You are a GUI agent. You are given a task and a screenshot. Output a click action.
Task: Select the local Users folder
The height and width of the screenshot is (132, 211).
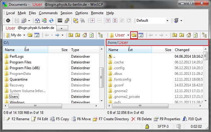[x=14, y=97]
